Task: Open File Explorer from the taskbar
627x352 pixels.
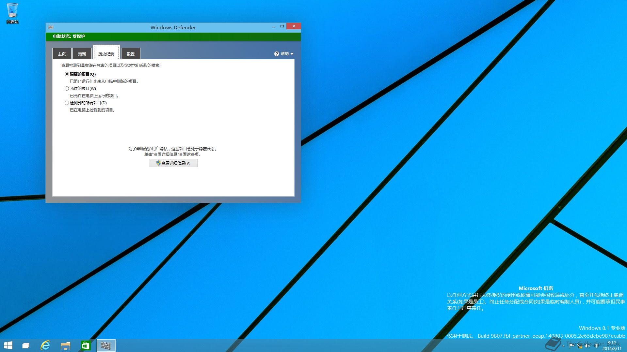Action: pyautogui.click(x=65, y=345)
